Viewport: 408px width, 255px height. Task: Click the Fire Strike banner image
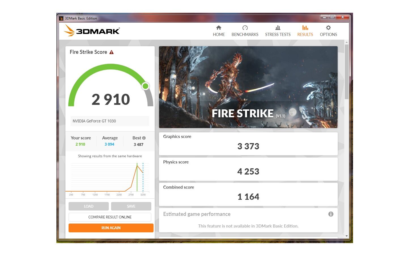click(248, 87)
